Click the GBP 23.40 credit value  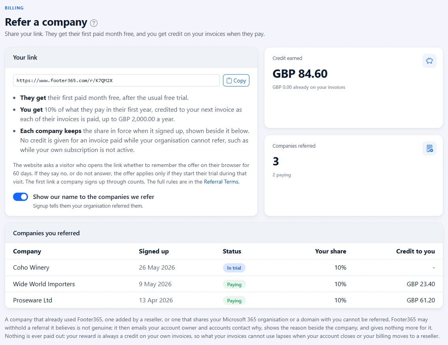click(421, 284)
